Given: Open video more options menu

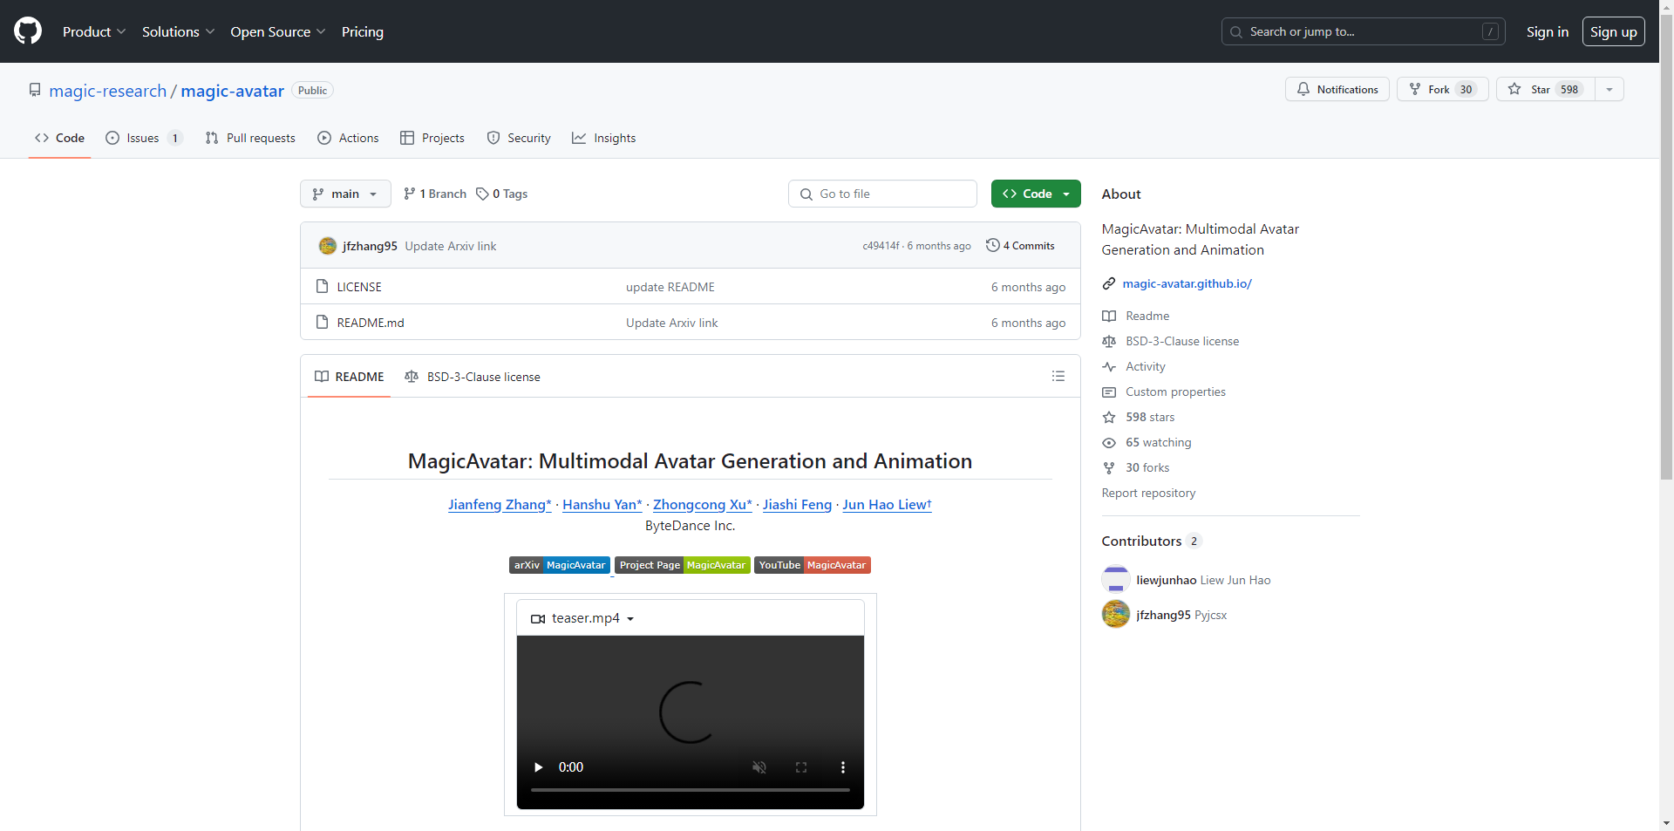Looking at the screenshot, I should (842, 767).
